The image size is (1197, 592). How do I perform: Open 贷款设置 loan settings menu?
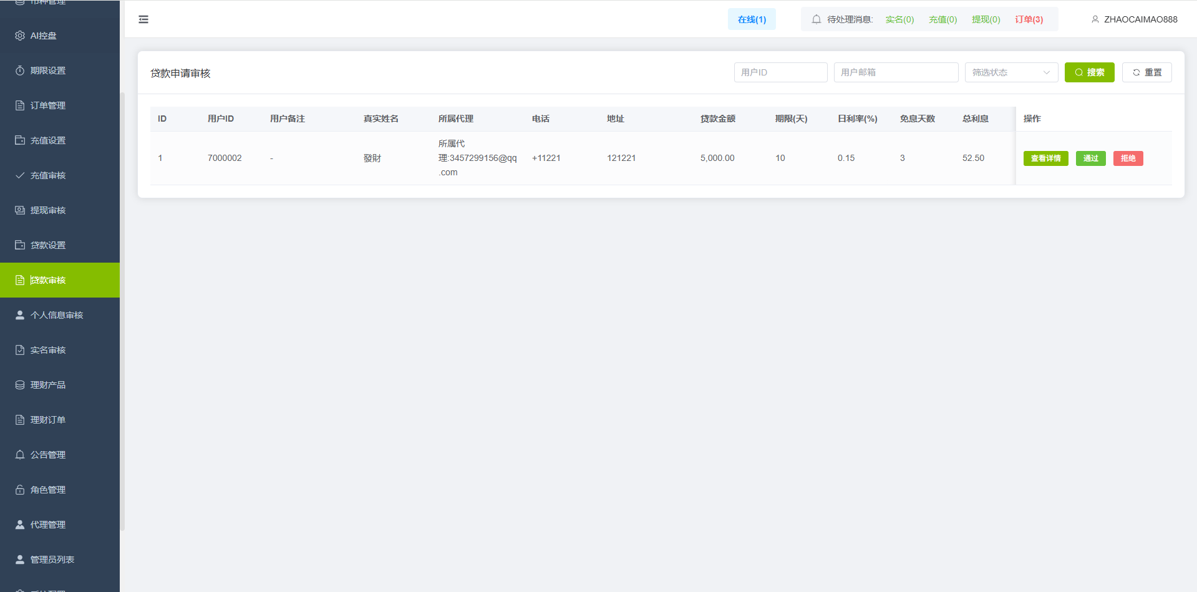pyautogui.click(x=48, y=245)
